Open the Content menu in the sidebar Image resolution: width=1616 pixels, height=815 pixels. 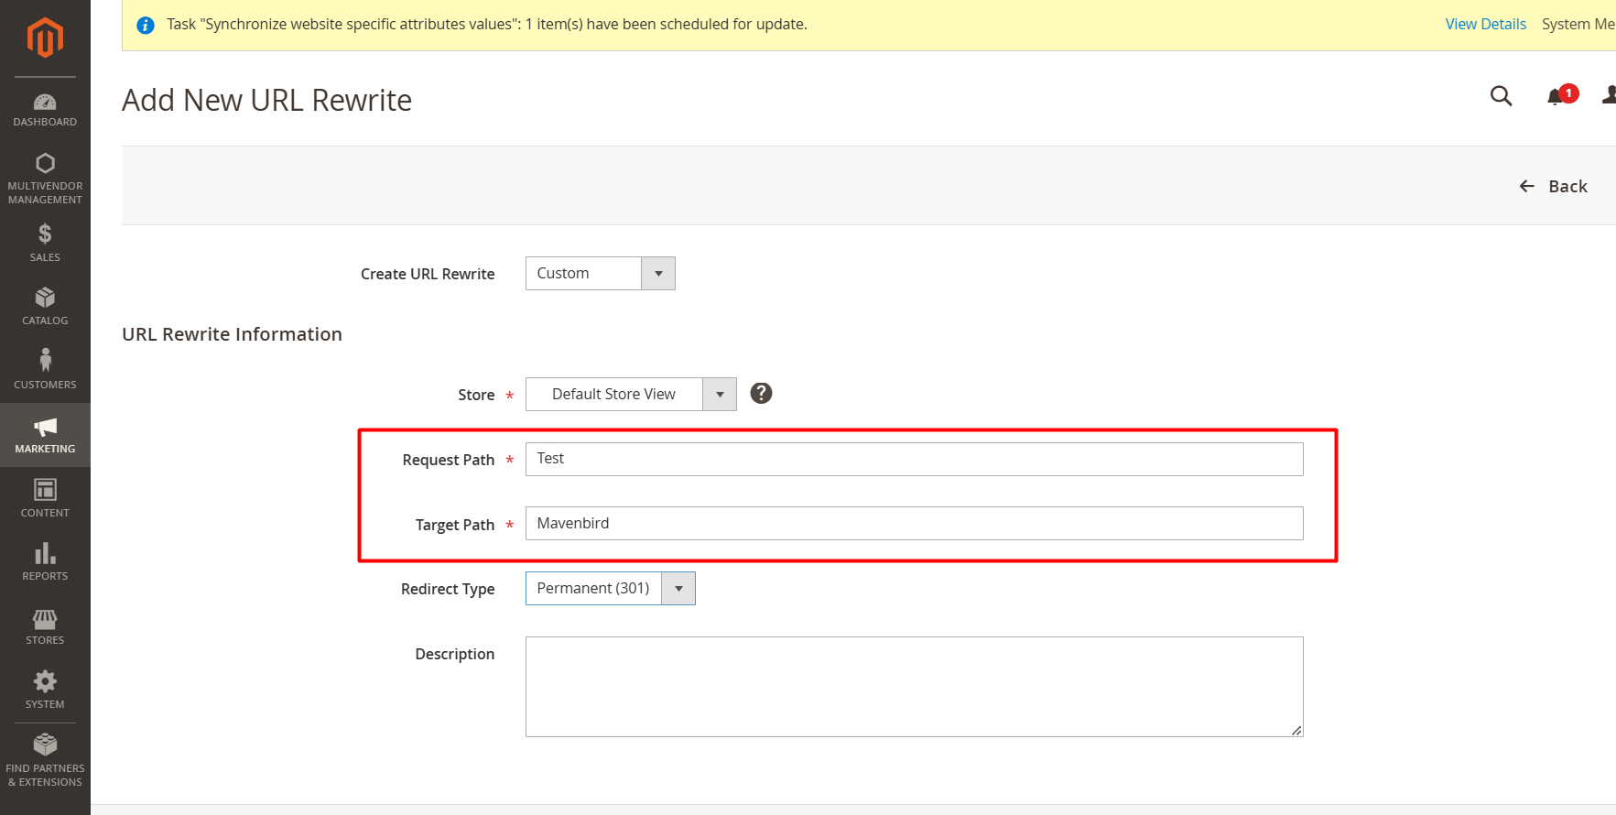[x=45, y=498]
